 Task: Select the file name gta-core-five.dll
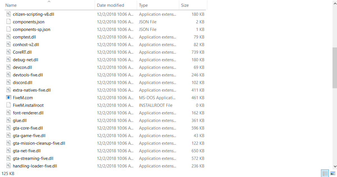click(28, 128)
